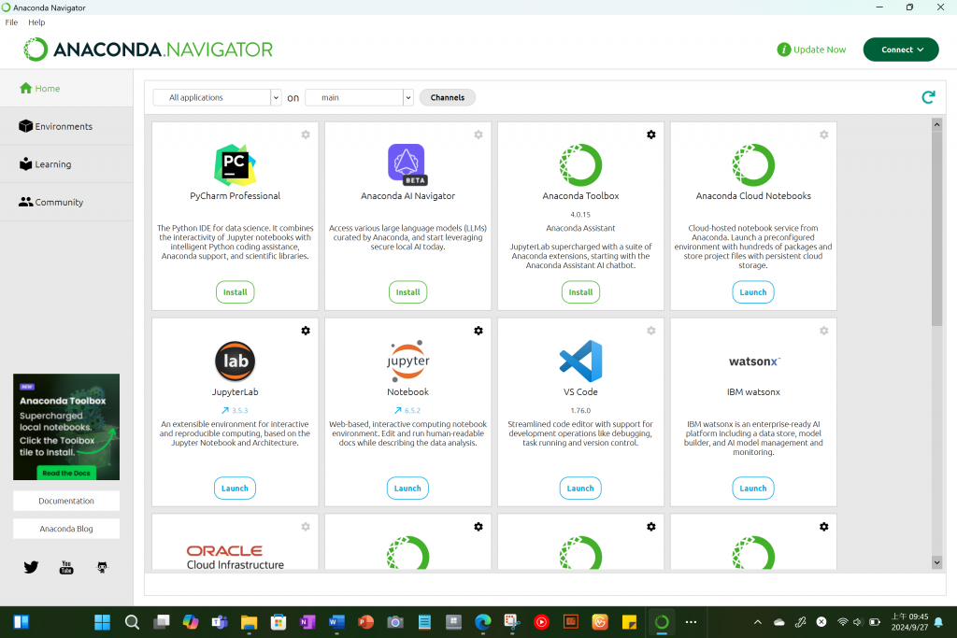Click the Anaconda Navigator header logo
Screen dimensions: 957x638
point(149,50)
